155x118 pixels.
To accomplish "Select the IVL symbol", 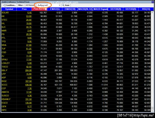I will [3, 23].
